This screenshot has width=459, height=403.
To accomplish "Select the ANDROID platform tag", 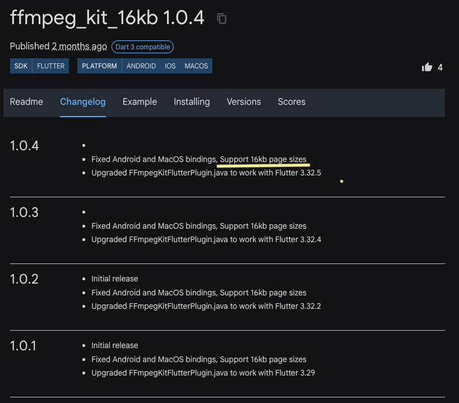I will point(141,66).
